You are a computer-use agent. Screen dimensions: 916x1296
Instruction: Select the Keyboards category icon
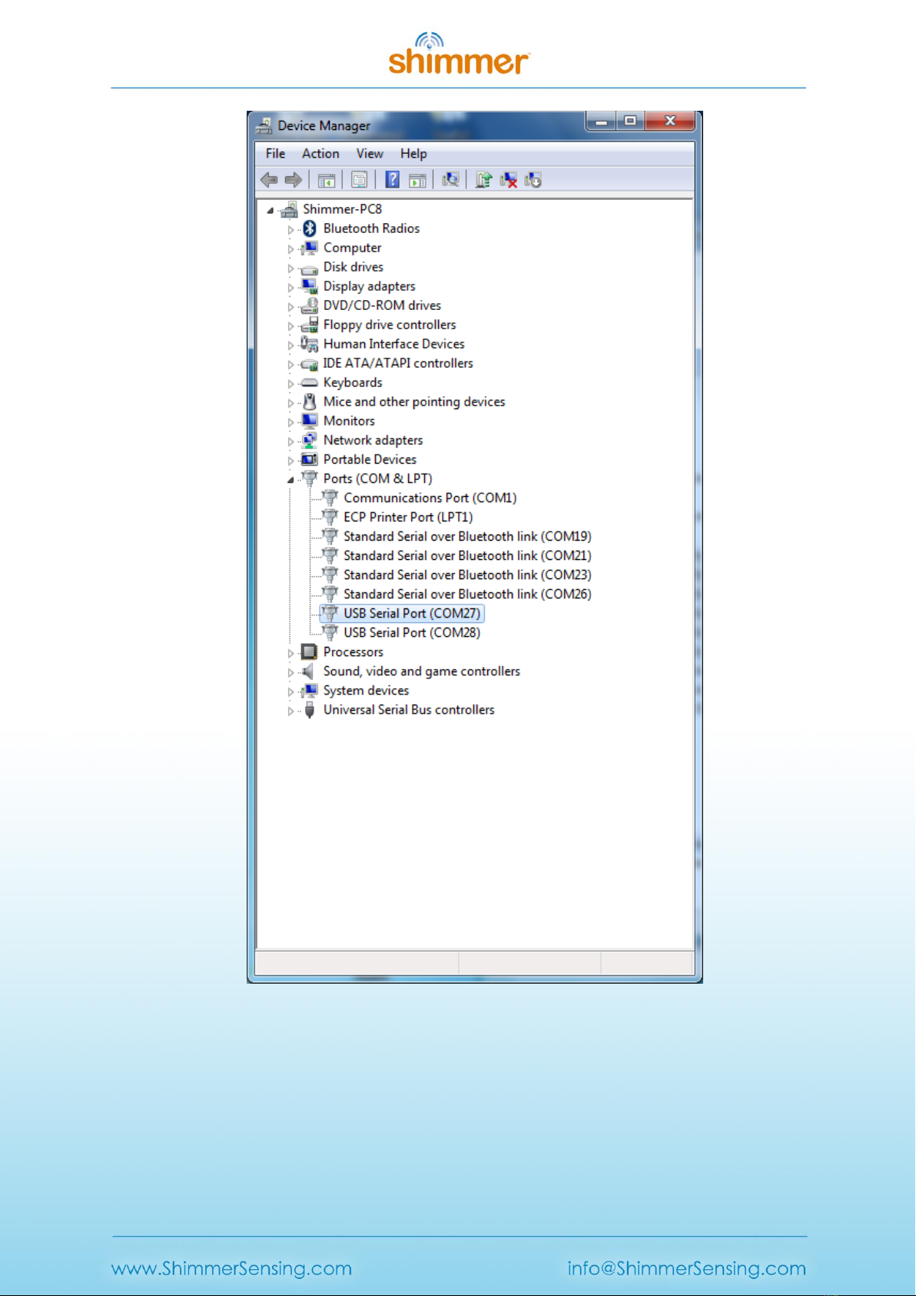point(309,382)
